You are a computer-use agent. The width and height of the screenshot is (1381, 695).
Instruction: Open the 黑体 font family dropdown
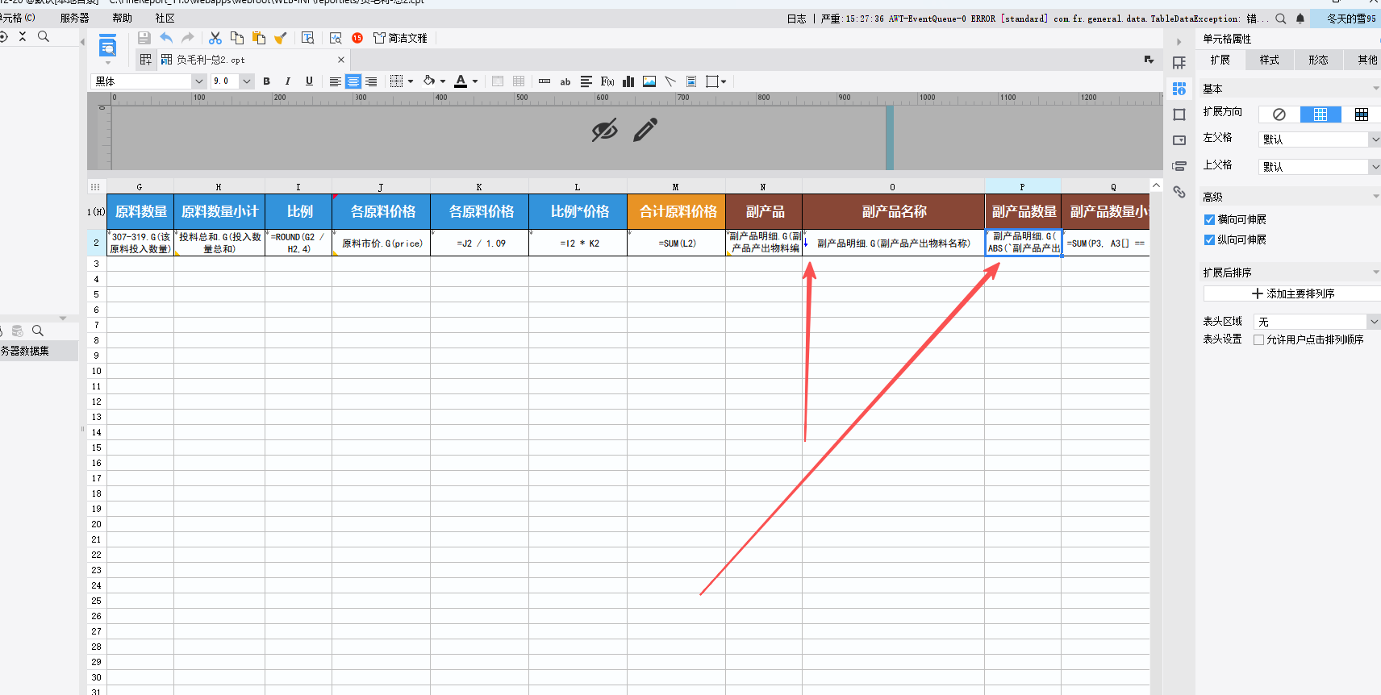point(198,81)
